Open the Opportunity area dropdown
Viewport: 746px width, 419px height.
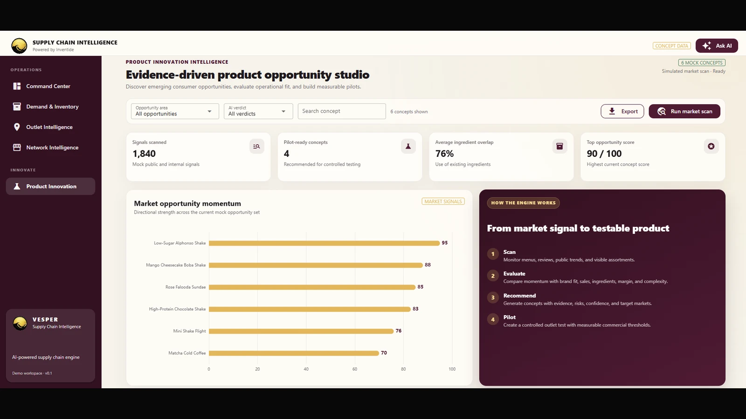click(x=175, y=111)
